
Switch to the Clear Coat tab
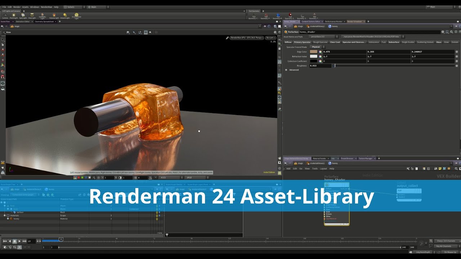click(335, 42)
